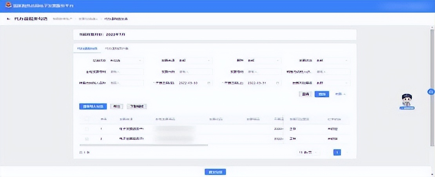Click the blurred invoice number cell in row 1
Screen dimensions: 435x177
click(x=174, y=129)
